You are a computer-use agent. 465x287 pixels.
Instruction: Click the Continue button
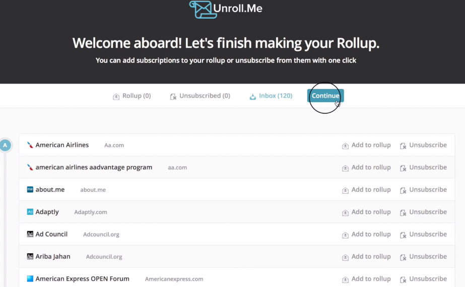click(x=325, y=96)
